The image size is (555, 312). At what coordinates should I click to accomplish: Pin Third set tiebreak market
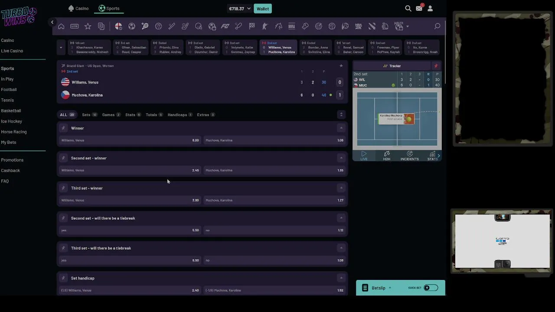pyautogui.click(x=63, y=248)
